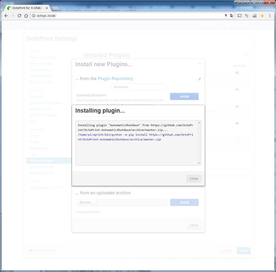Click the repository search field containing shutdown
Image resolution: width=276 pixels, height=272 pixels.
tap(138, 87)
